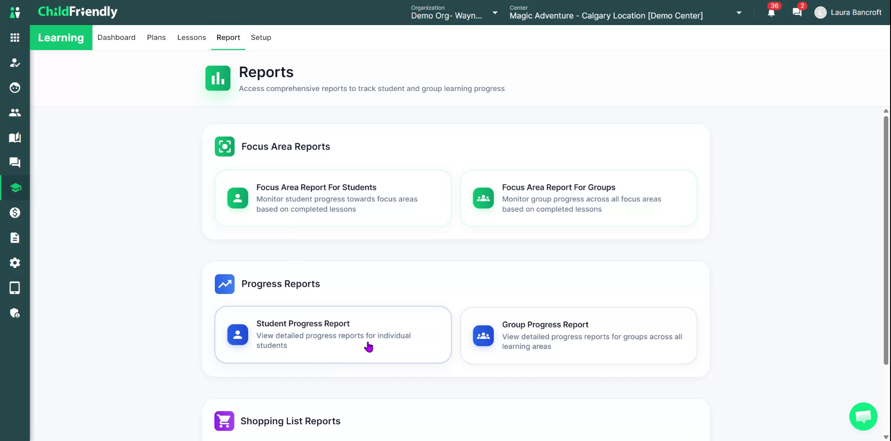The image size is (891, 441).
Task: Click the Focus Area Reports section icon
Action: point(225,147)
